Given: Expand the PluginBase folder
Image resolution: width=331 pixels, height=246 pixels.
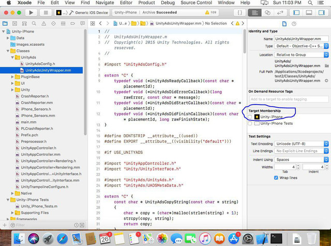Looking at the screenshot, I should point(12,77).
